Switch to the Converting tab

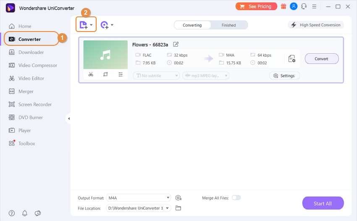click(192, 25)
